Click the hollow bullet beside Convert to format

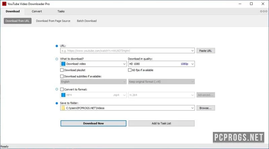(x=57, y=89)
